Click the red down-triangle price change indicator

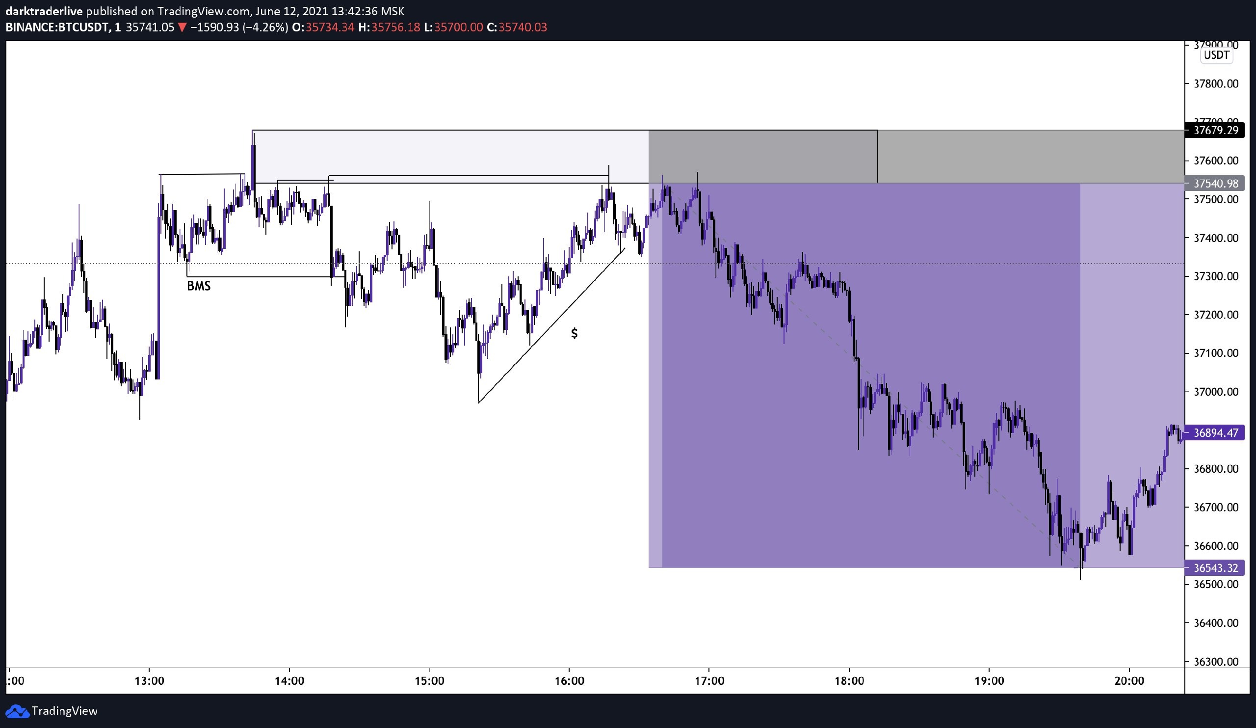(183, 28)
